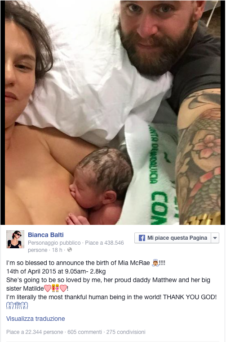
Task: Open Bianca Balti's profile picture thumbnail
Action: click(15, 239)
